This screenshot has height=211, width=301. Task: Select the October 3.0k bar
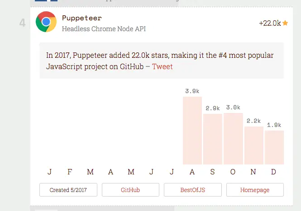coord(233,139)
